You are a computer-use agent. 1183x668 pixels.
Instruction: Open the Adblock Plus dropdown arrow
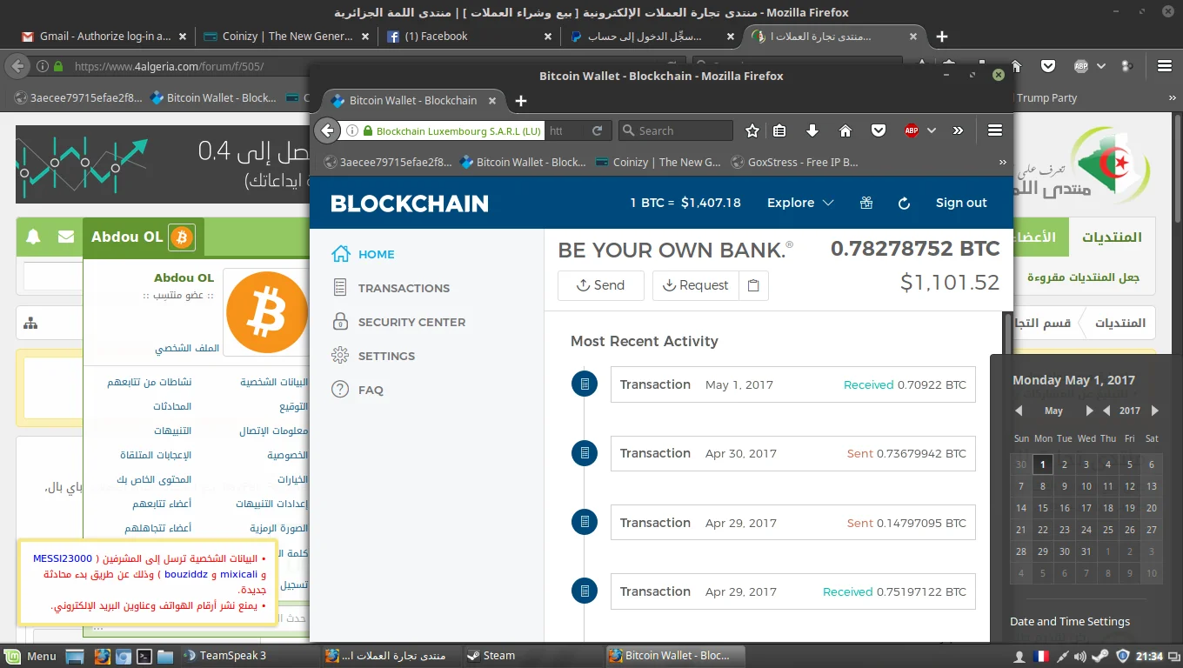[932, 130]
